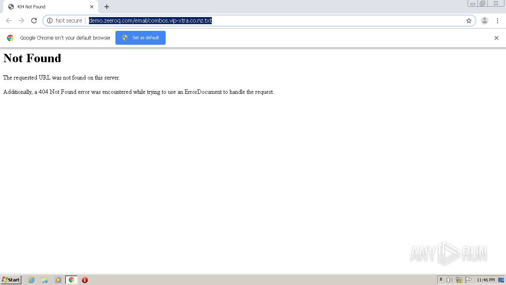Open the Action Center flag icon

click(x=468, y=280)
